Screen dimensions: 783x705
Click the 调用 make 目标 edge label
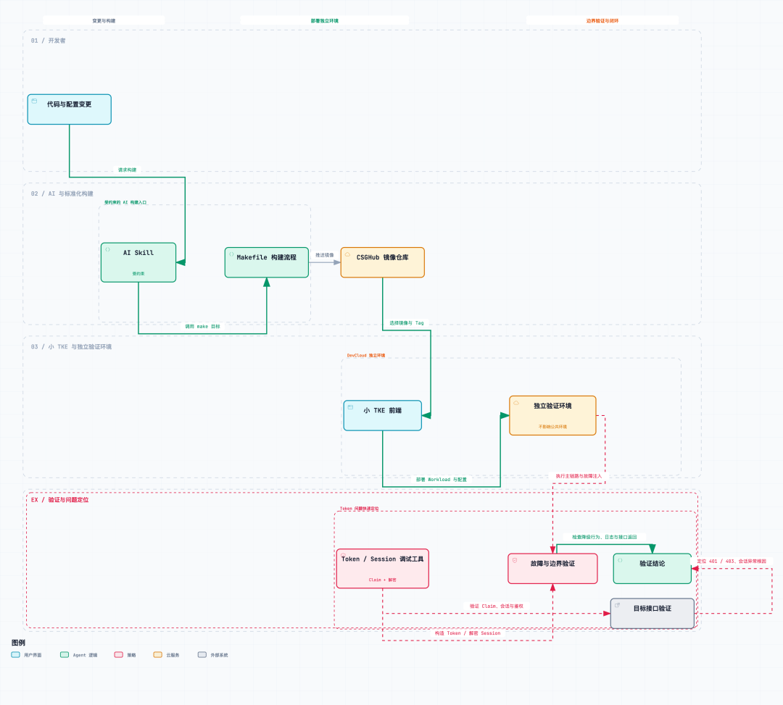point(203,326)
